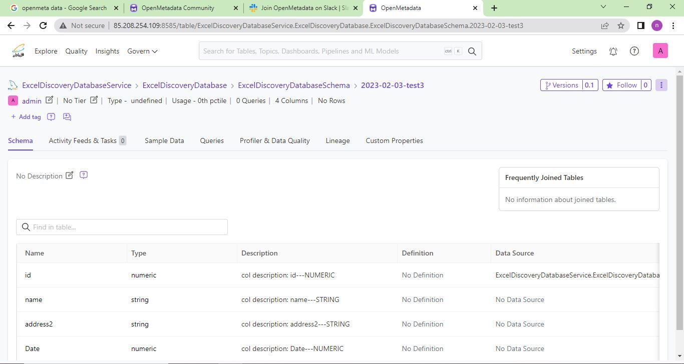Open Settings in the top bar
The image size is (684, 364).
point(584,51)
